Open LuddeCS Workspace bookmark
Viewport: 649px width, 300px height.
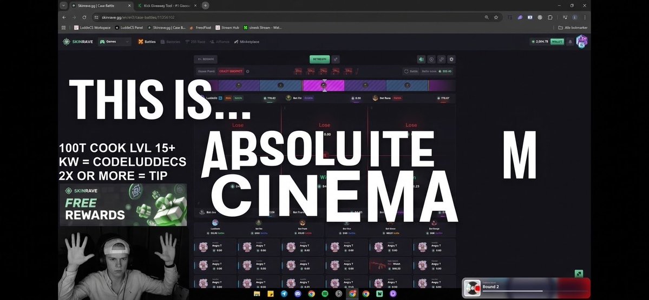coord(93,28)
